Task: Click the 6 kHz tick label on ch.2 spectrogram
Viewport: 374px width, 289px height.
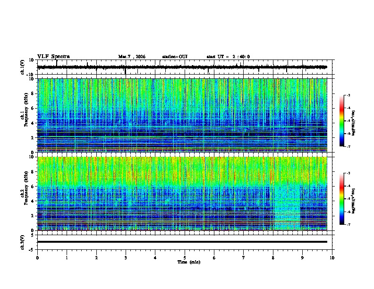Action: click(x=33, y=187)
